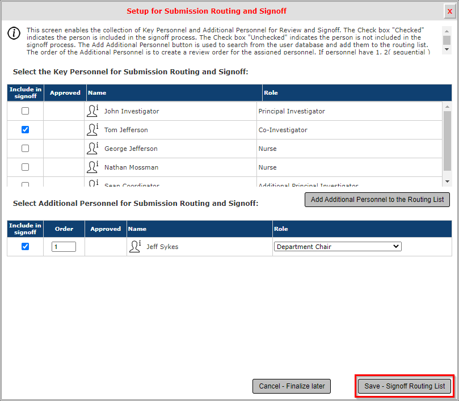This screenshot has width=459, height=401.
Task: Open Jeff Sykes' person info icon
Action: (135, 247)
